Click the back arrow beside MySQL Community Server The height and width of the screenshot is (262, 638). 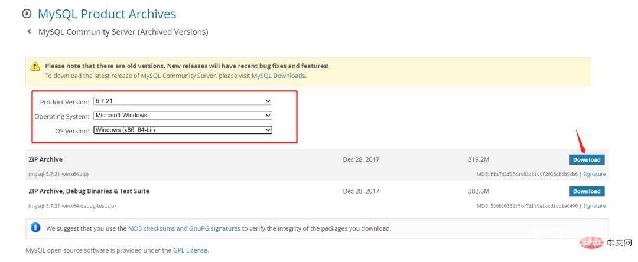[x=29, y=31]
